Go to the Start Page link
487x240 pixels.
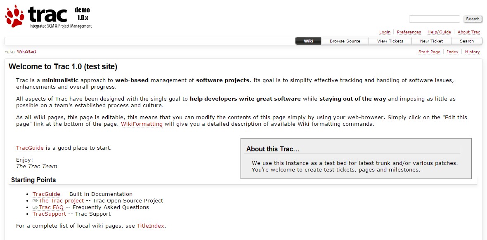pyautogui.click(x=429, y=52)
